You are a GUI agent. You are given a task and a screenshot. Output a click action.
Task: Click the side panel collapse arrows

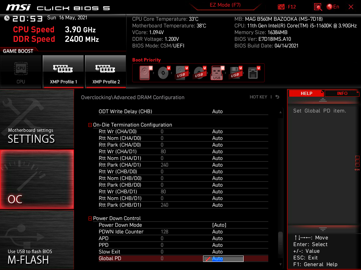pyautogui.click(x=357, y=170)
